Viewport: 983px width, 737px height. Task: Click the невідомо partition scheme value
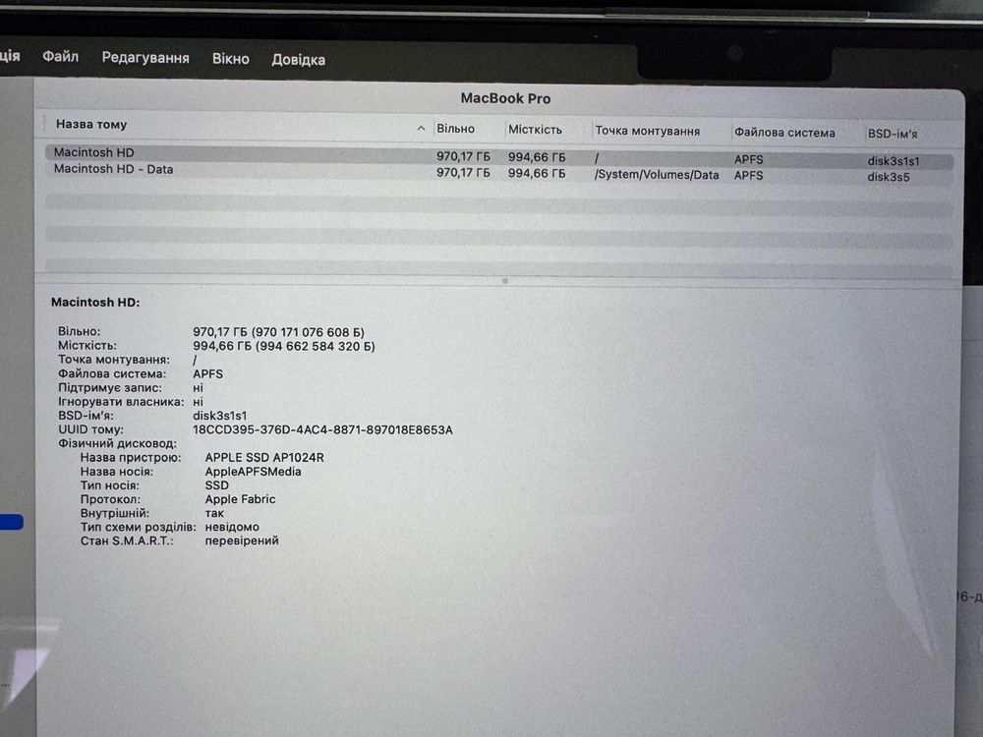tap(232, 527)
